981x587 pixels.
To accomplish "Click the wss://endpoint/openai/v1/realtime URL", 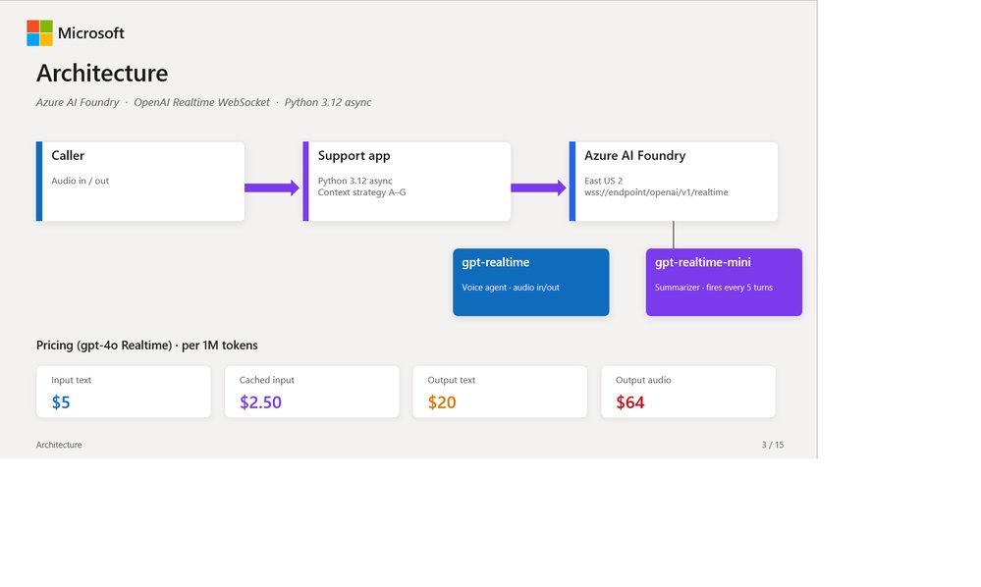I will coord(656,192).
